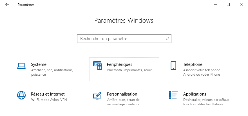The image size is (248, 116).
Task: Open the Réseau et Internet title
Action: (x=48, y=94)
